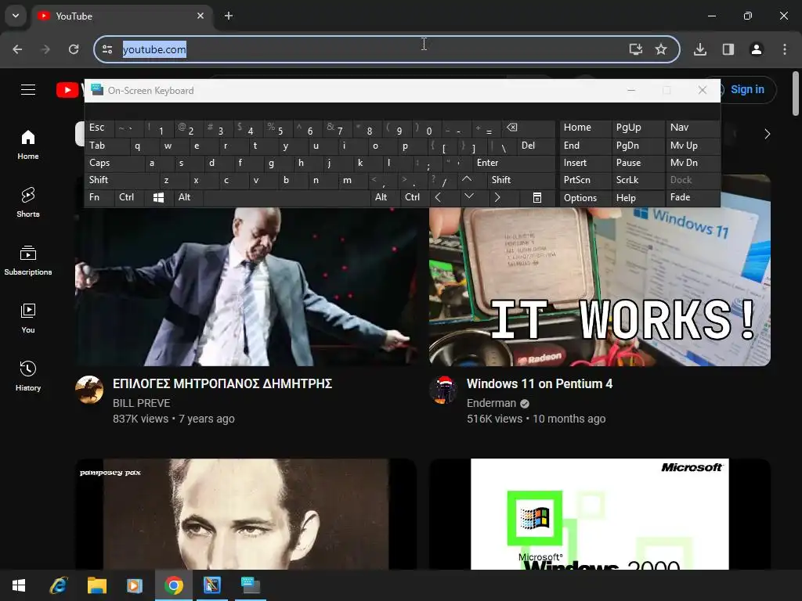Bookmark this tab with the star icon
The width and height of the screenshot is (802, 601).
point(661,49)
